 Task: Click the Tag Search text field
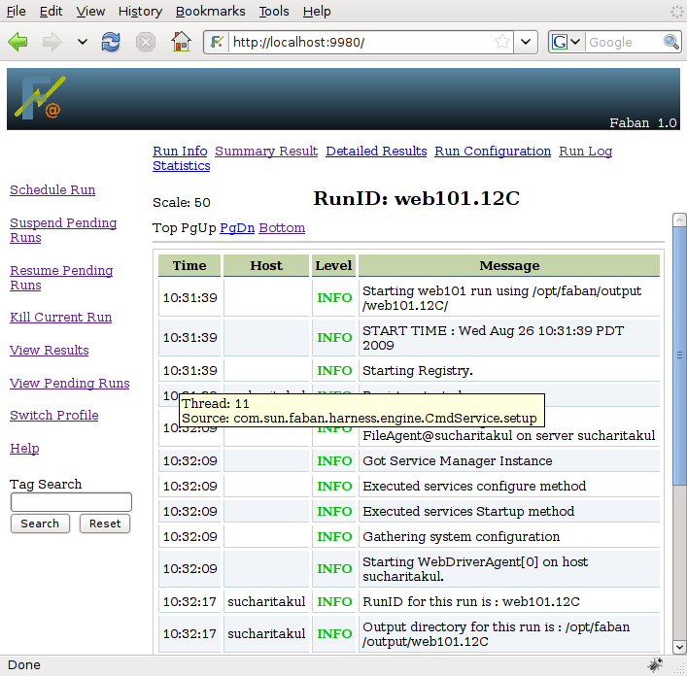click(71, 502)
